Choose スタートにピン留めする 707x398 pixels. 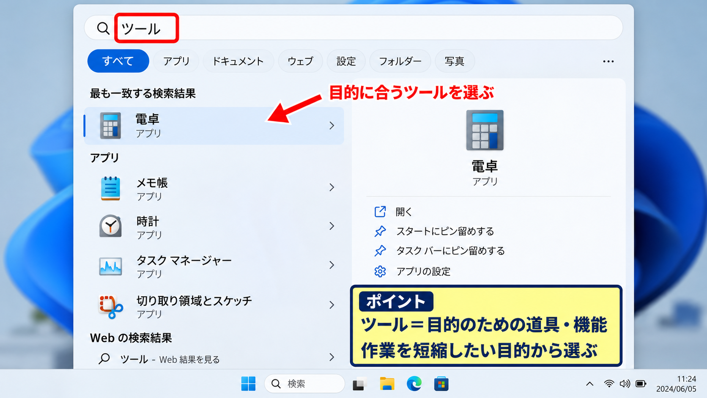click(x=445, y=231)
